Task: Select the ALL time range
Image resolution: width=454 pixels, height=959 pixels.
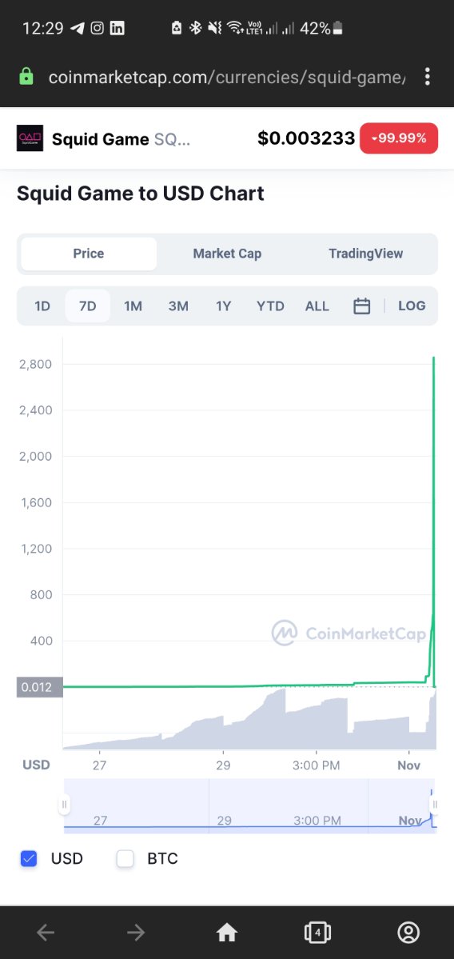Action: tap(317, 306)
